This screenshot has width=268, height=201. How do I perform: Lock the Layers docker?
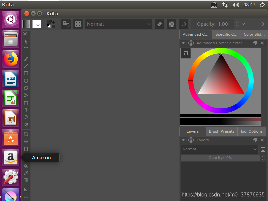pyautogui.click(x=191, y=140)
